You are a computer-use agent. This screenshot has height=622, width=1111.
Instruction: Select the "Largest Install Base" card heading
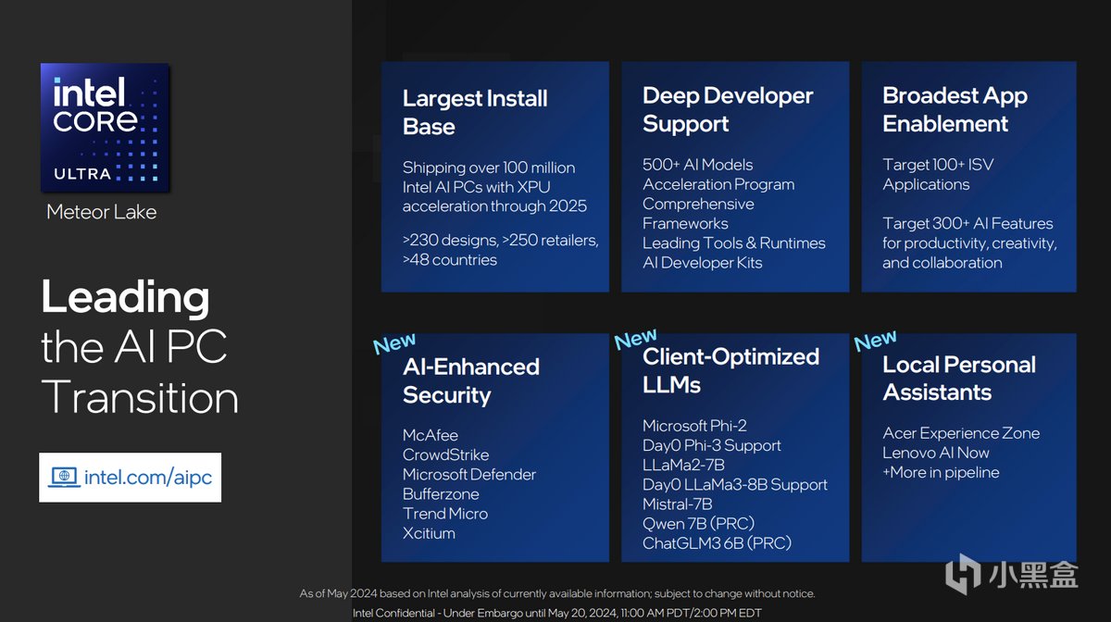(x=475, y=113)
